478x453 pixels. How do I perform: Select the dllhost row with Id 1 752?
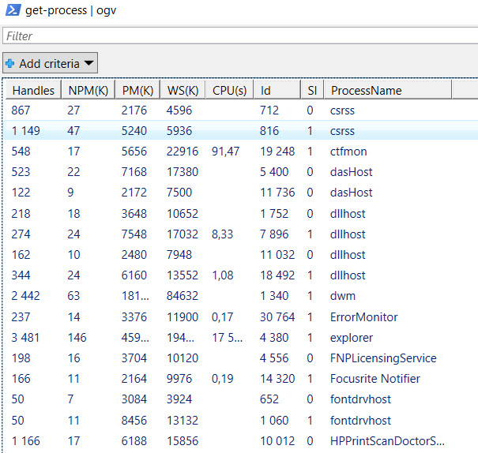tap(241, 214)
